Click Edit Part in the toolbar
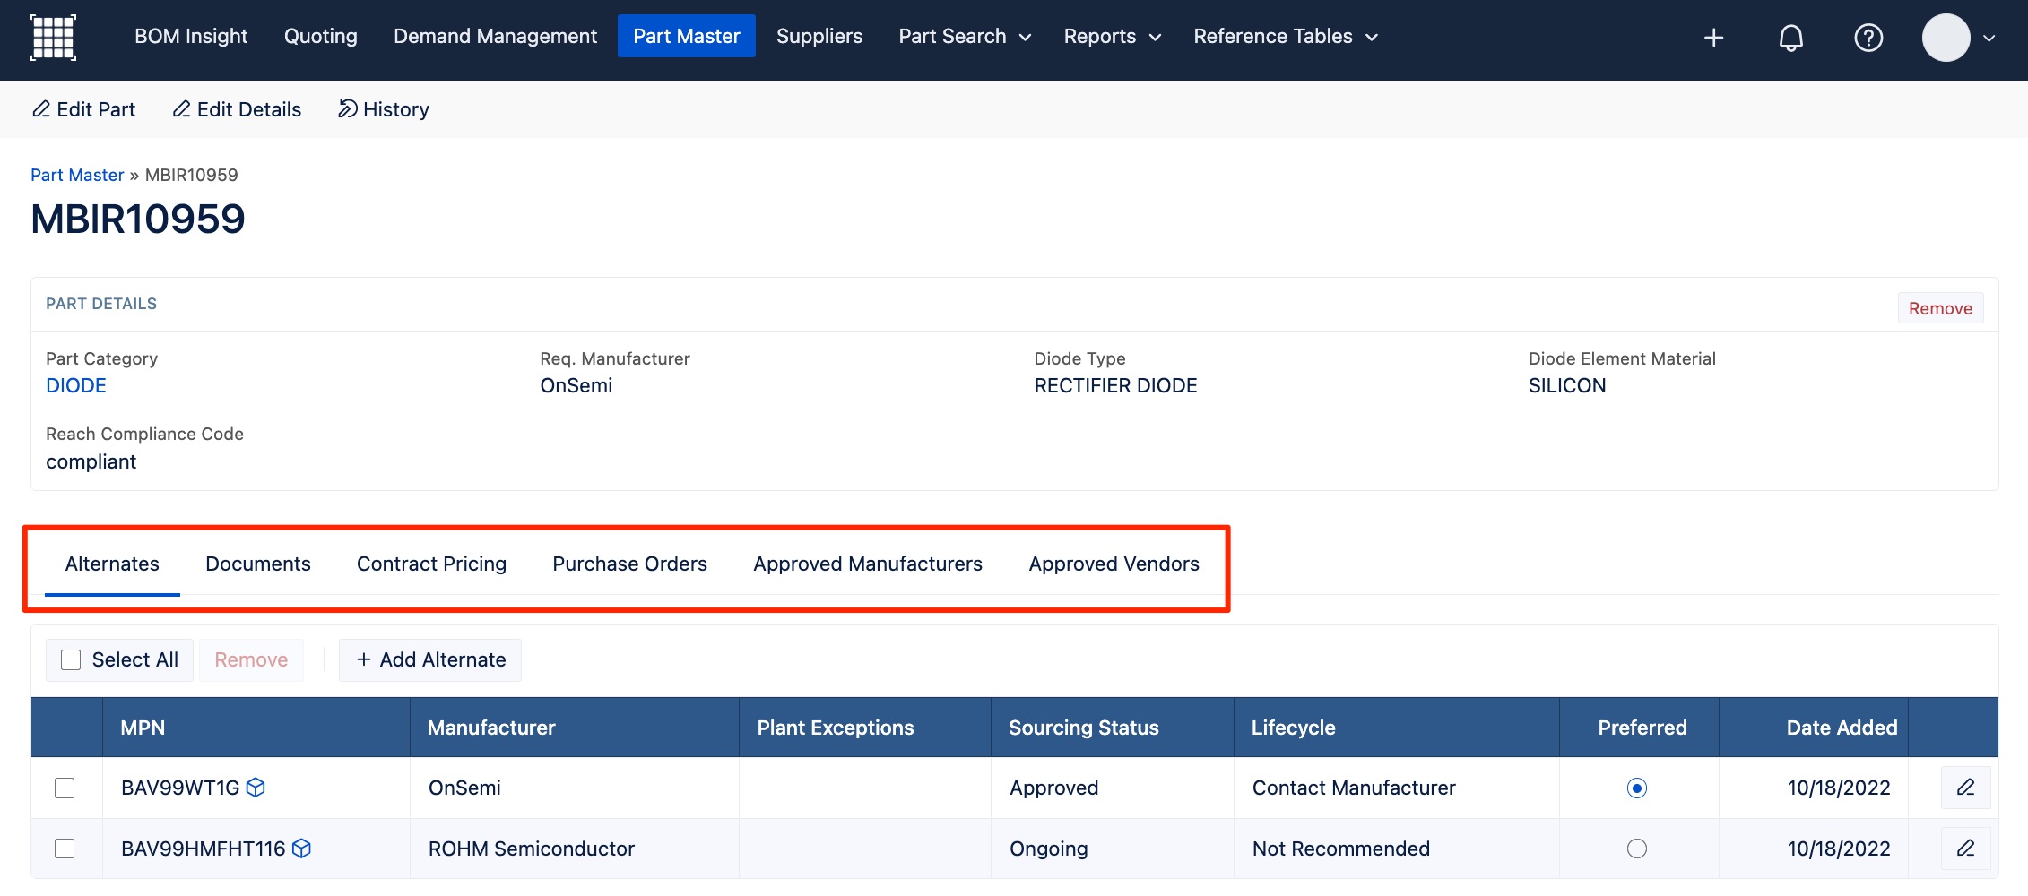 [x=83, y=109]
